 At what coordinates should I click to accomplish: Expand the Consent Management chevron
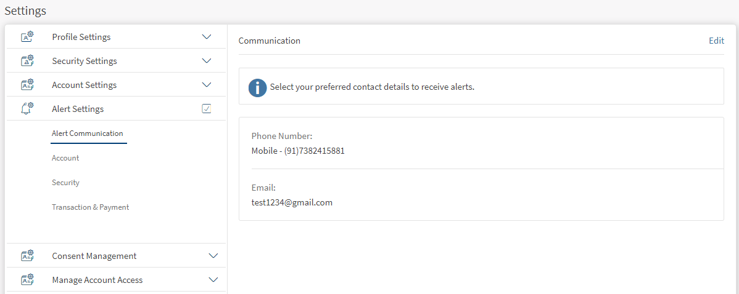pos(213,256)
